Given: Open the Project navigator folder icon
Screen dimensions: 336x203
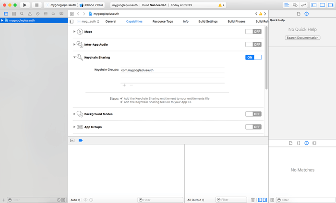Looking at the screenshot, I should (6, 14).
